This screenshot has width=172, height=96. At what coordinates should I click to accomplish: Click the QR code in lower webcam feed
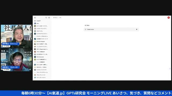[3, 56]
